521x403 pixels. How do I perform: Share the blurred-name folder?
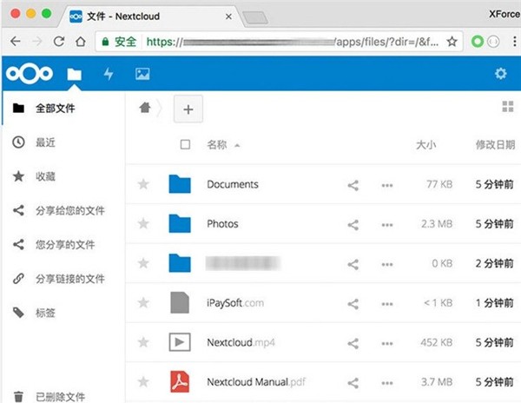[353, 264]
